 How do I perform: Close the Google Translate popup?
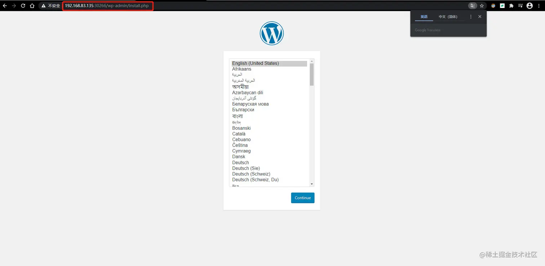point(480,17)
